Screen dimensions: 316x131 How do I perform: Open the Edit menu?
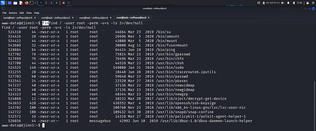[22, 13]
